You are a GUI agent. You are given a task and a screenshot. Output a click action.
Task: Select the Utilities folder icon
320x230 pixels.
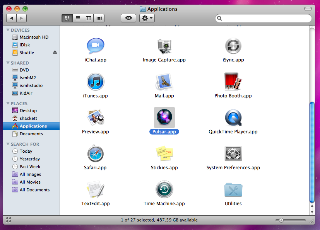coord(233,190)
